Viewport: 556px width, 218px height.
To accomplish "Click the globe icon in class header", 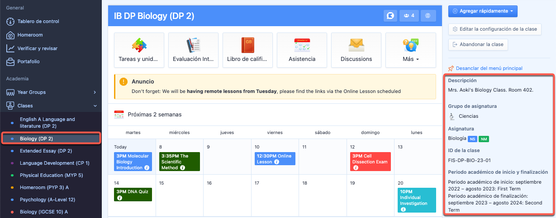I will (x=428, y=16).
